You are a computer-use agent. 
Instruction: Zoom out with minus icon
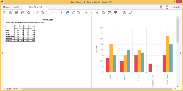(x=74, y=13)
